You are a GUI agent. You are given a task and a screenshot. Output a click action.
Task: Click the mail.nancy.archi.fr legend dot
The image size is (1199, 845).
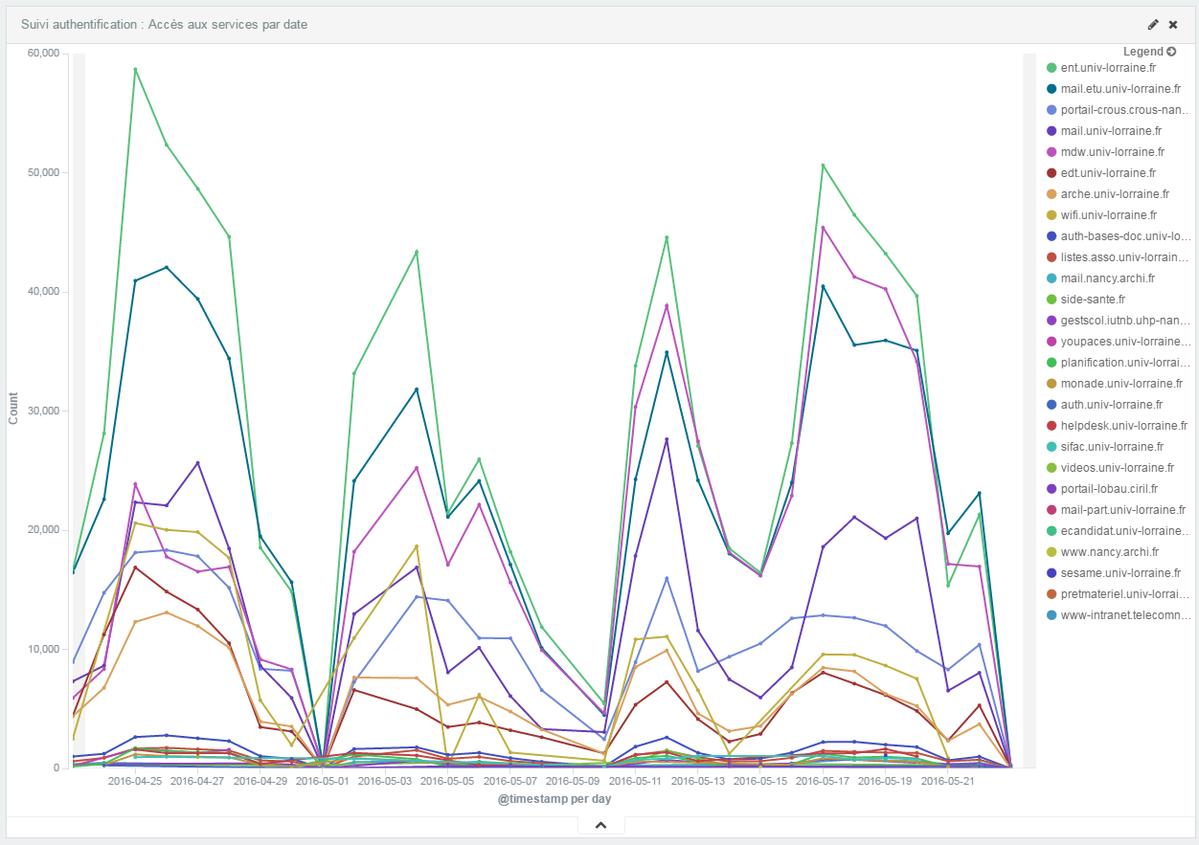click(1052, 278)
